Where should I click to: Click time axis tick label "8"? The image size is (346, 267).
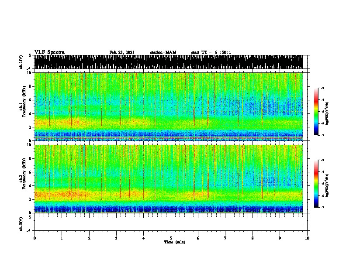coord(253,238)
